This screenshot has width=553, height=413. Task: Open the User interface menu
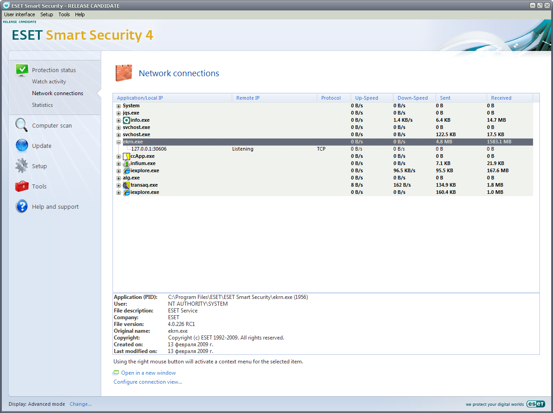[19, 14]
